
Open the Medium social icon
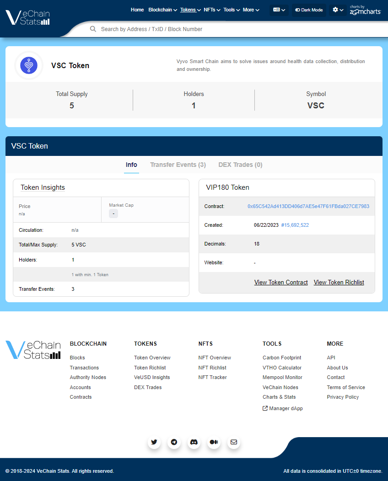coord(214,442)
